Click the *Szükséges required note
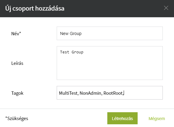The image size is (174, 127). point(17,119)
